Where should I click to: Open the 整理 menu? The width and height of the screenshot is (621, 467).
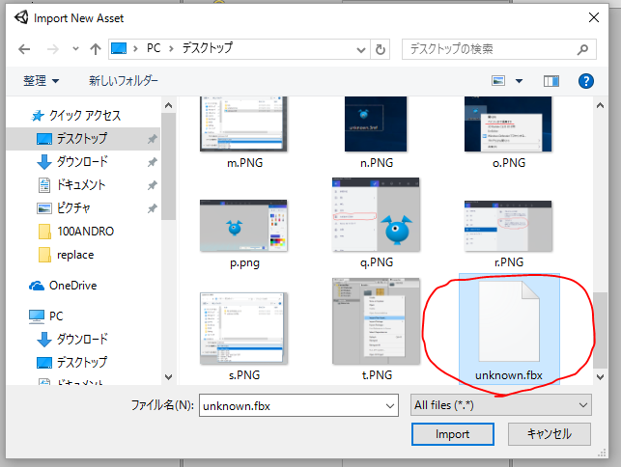pyautogui.click(x=41, y=81)
